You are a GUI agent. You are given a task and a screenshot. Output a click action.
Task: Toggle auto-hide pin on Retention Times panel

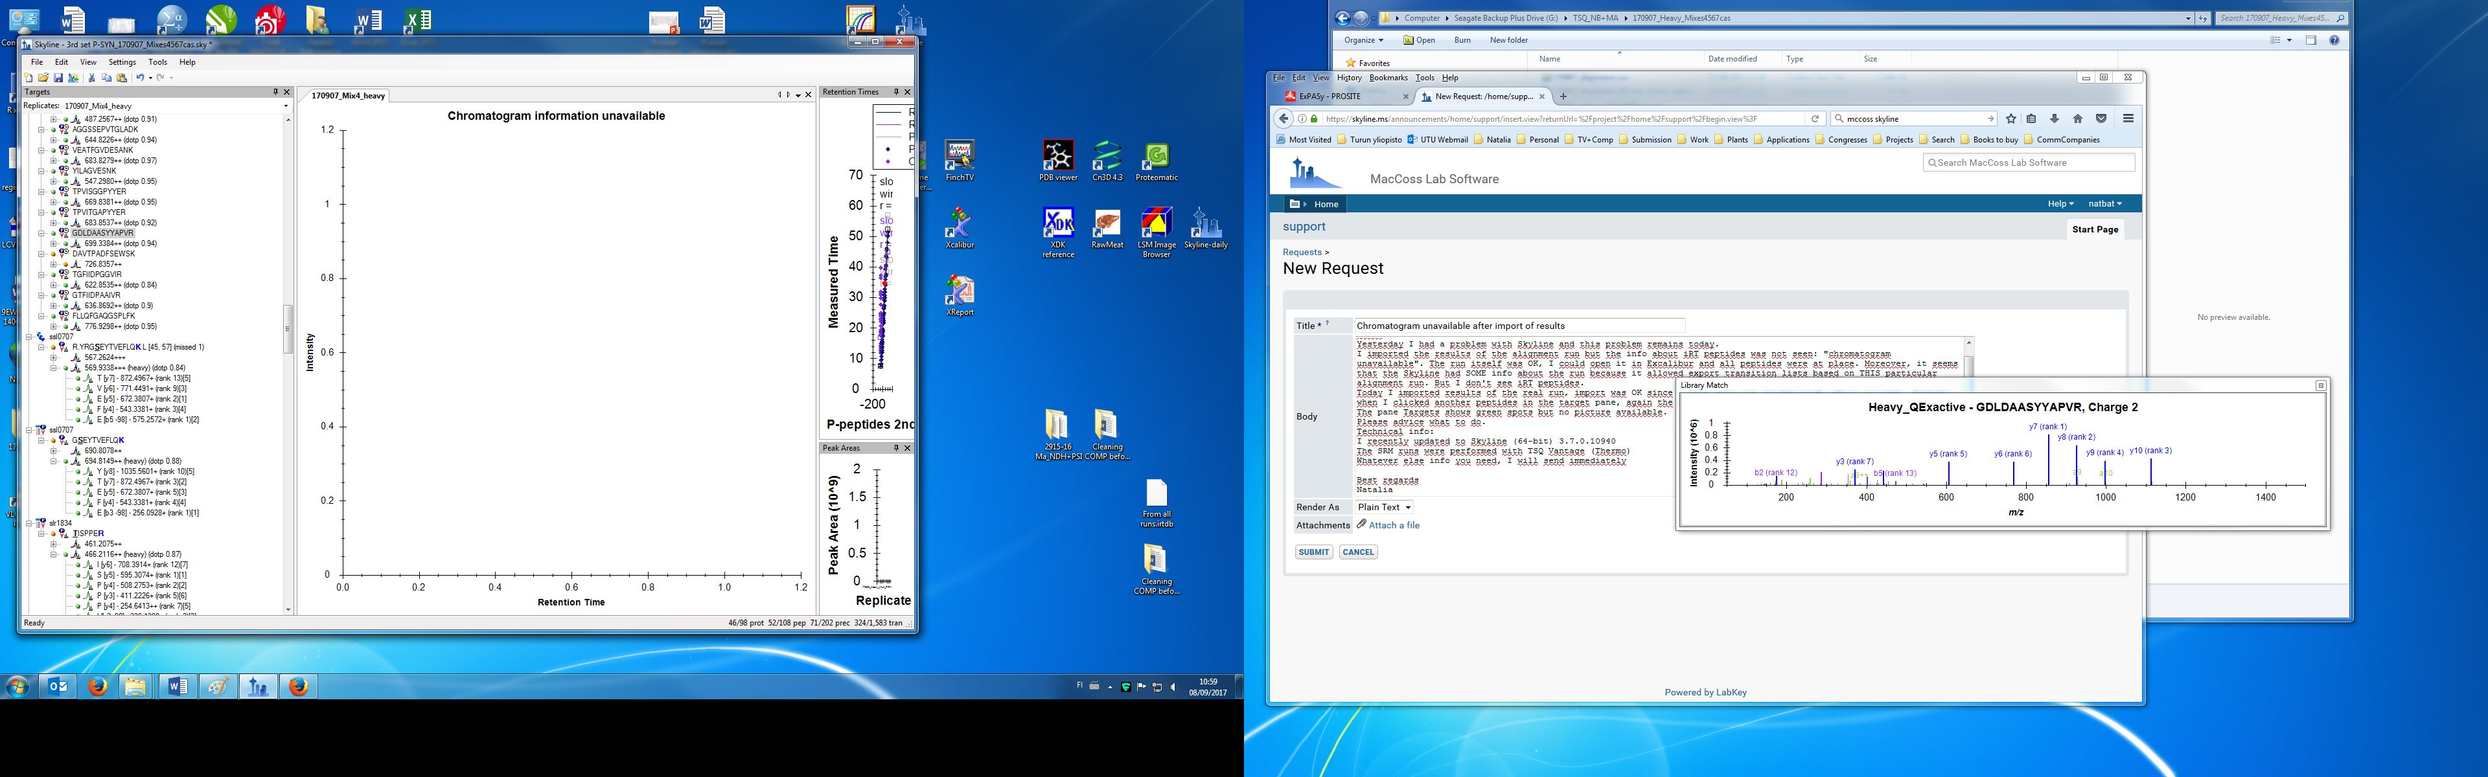(895, 92)
